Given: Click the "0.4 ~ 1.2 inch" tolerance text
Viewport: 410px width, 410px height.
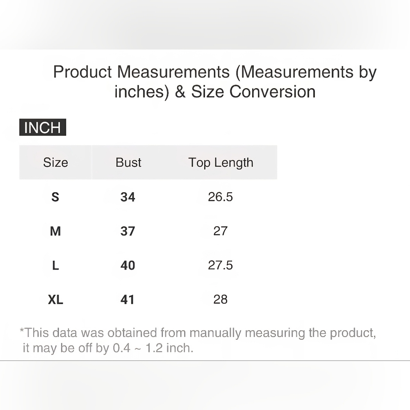Looking at the screenshot, I should pyautogui.click(x=153, y=348).
